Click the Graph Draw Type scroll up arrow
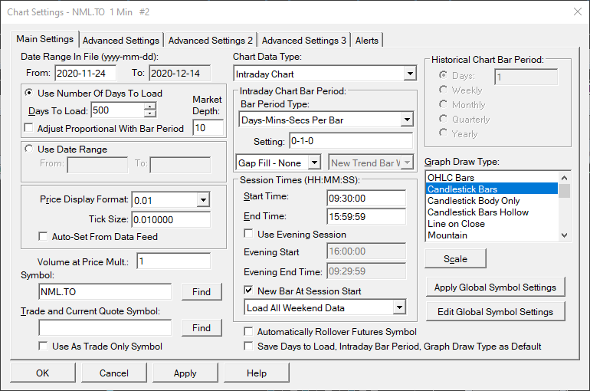Viewport: 590px width, 391px height. coord(564,178)
